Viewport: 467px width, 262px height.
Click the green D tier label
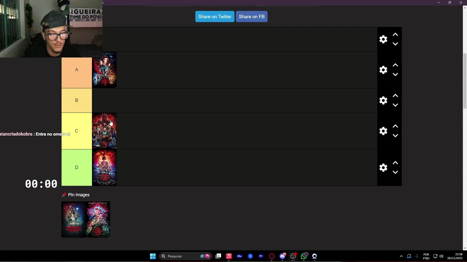[77, 167]
